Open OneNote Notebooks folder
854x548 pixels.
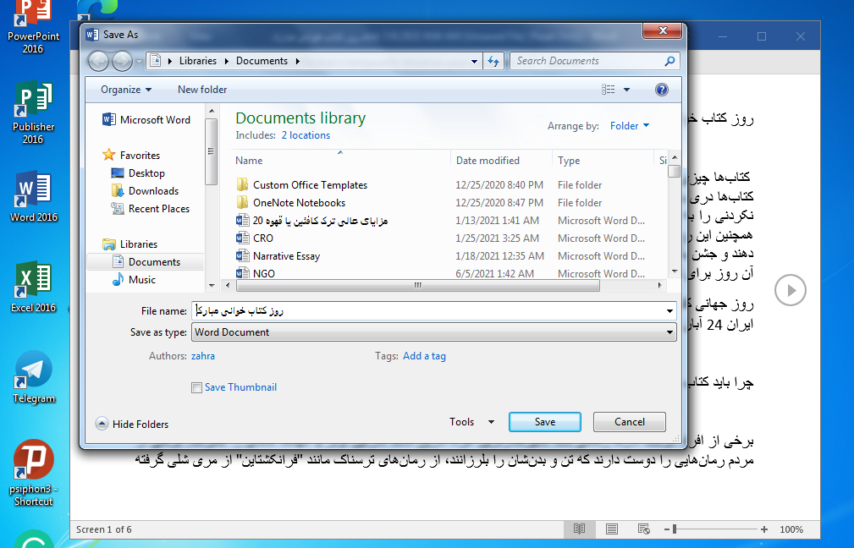click(291, 202)
